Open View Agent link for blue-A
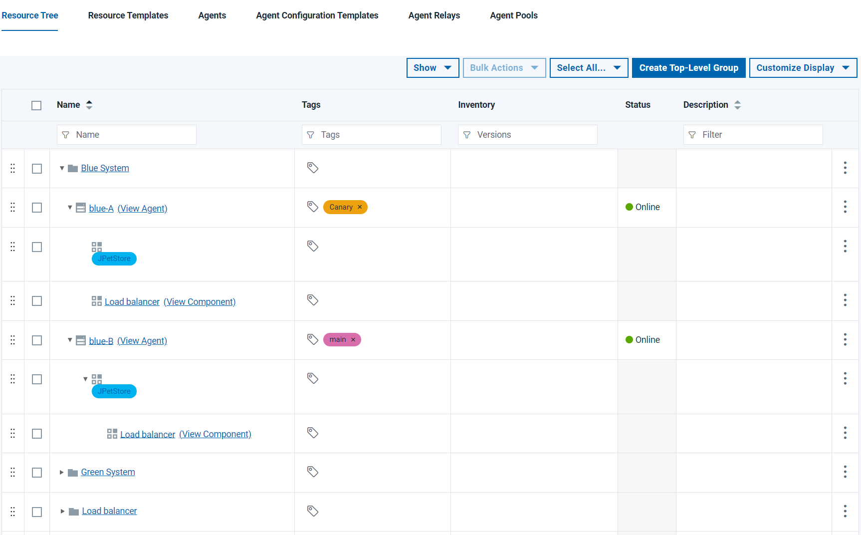 click(142, 209)
